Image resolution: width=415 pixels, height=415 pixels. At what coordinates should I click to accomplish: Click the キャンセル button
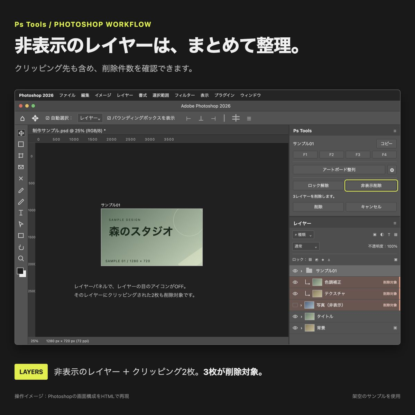tap(371, 207)
